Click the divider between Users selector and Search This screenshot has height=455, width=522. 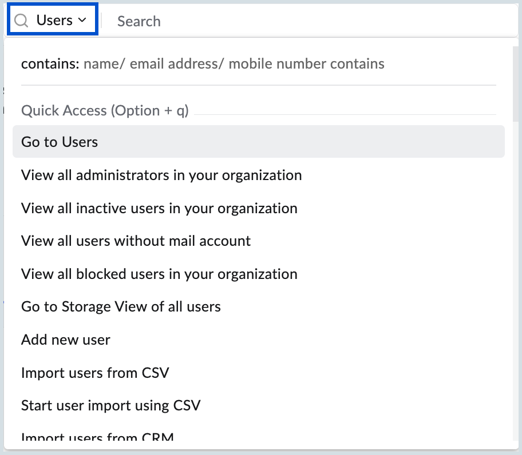(101, 21)
